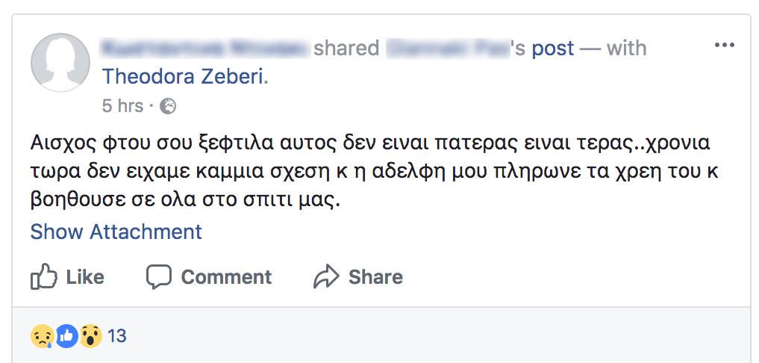Expand the Show Attachment link
This screenshot has height=363, width=759.
coord(116,232)
